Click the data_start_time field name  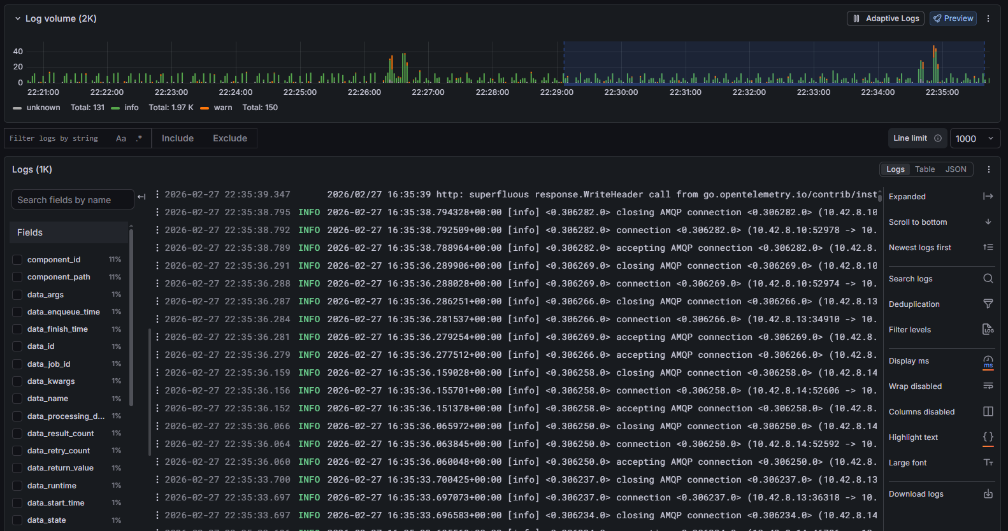point(55,503)
